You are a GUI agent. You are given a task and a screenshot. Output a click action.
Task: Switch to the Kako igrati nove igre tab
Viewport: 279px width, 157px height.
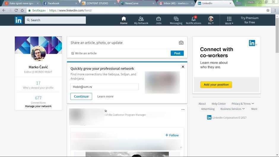click(x=22, y=3)
